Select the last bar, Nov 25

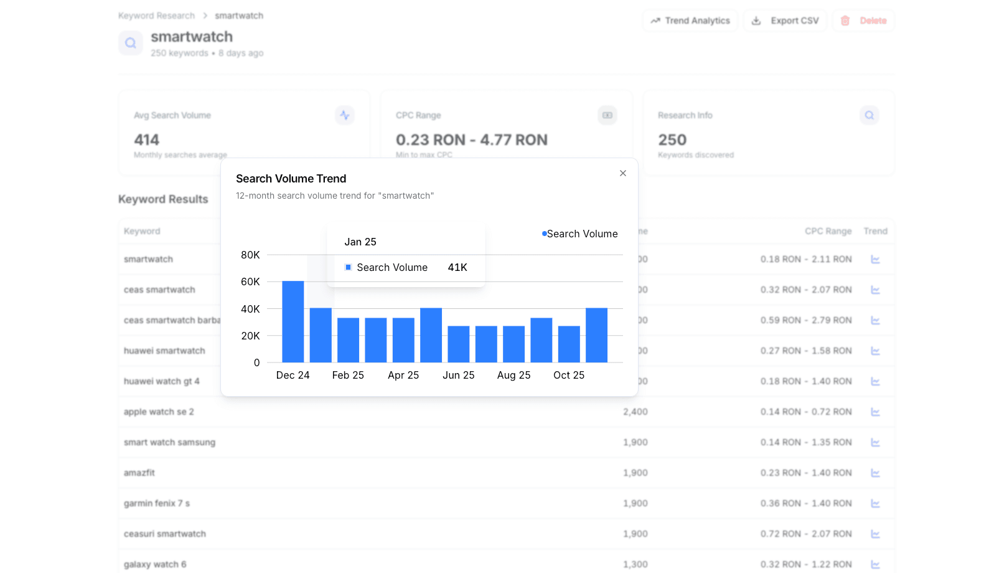(x=596, y=335)
